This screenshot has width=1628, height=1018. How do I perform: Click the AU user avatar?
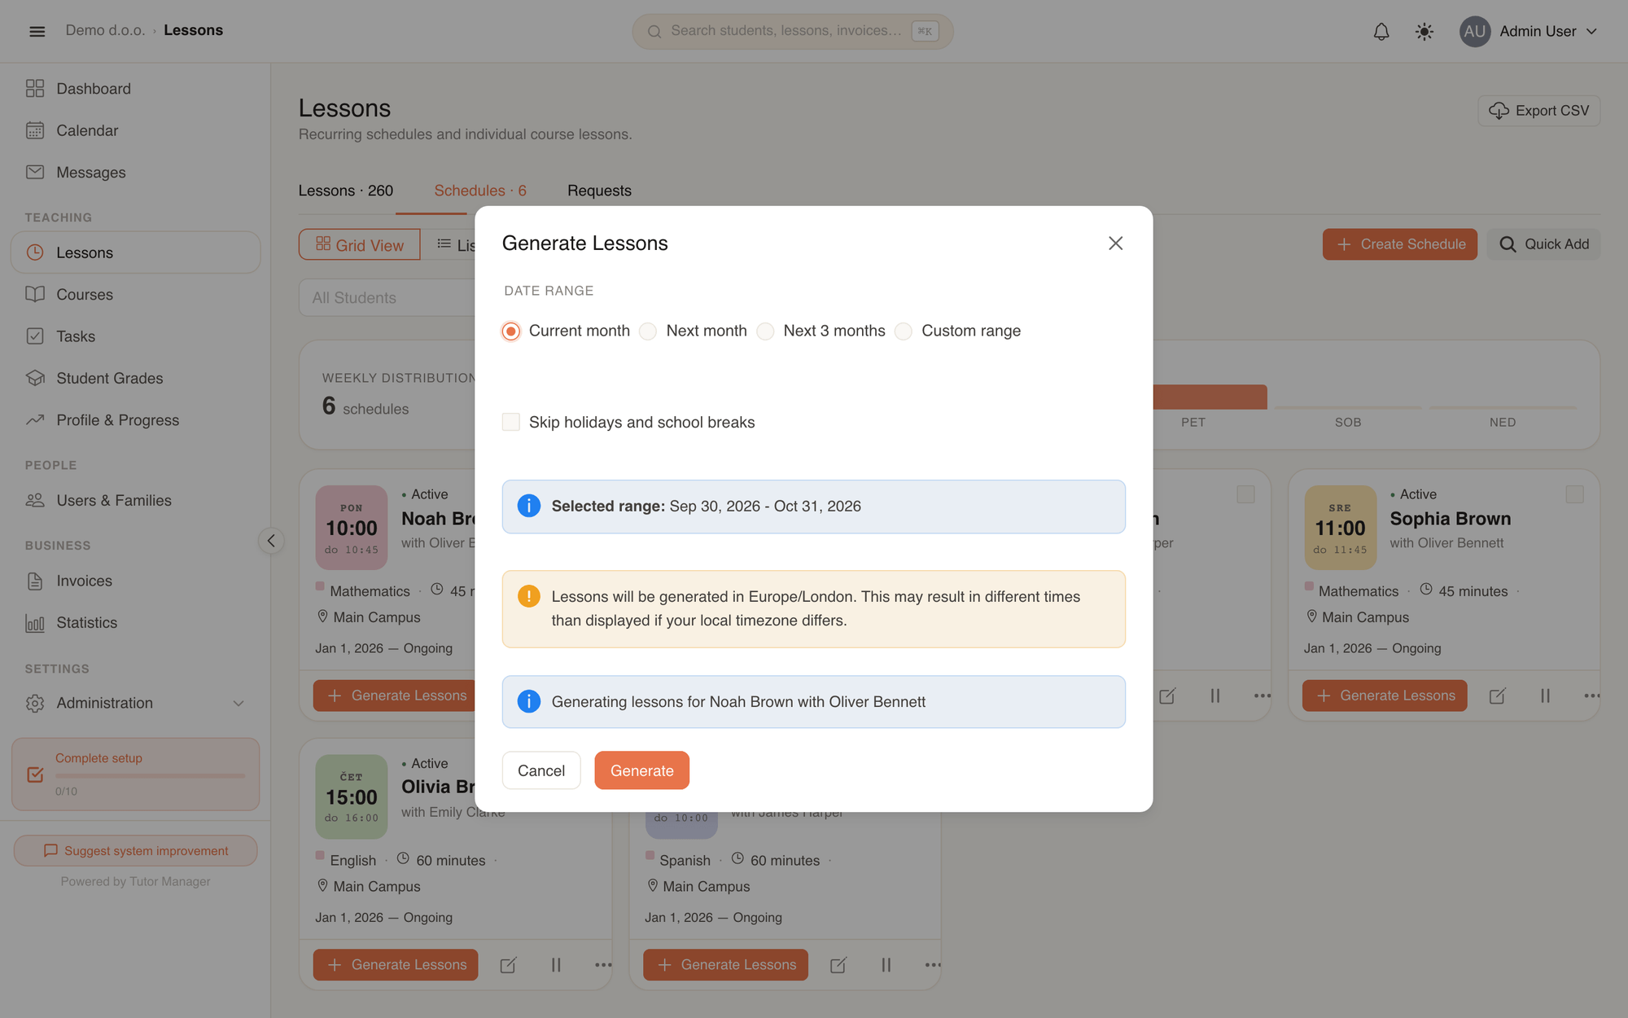[x=1474, y=31]
